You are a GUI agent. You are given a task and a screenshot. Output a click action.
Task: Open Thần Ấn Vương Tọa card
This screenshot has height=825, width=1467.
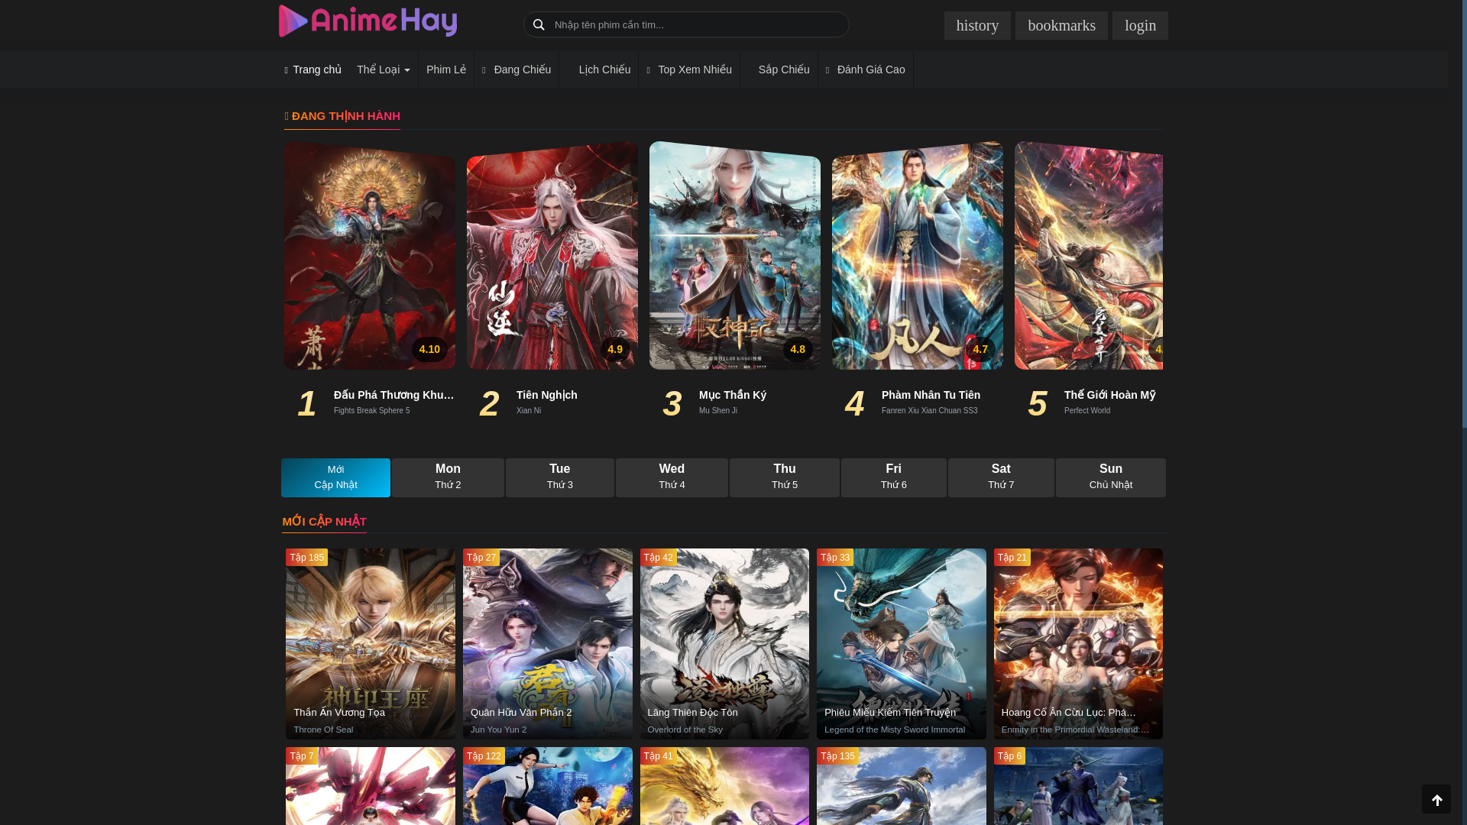point(371,644)
